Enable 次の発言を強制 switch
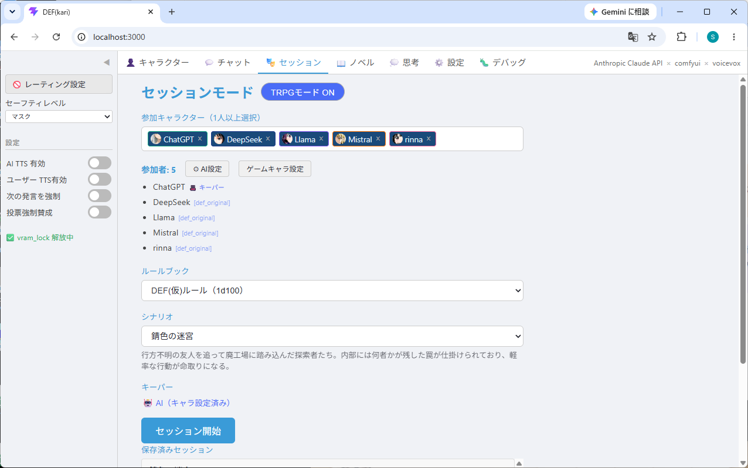The image size is (748, 468). (x=100, y=196)
